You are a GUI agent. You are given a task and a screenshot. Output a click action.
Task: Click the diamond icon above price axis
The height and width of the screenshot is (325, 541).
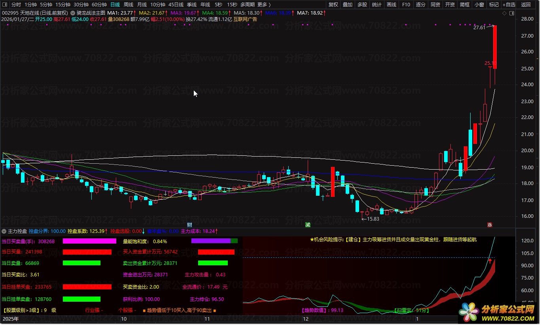tap(504, 13)
